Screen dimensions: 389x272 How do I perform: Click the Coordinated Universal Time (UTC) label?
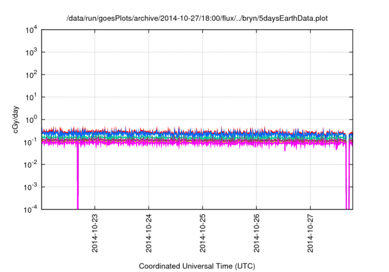(197, 266)
